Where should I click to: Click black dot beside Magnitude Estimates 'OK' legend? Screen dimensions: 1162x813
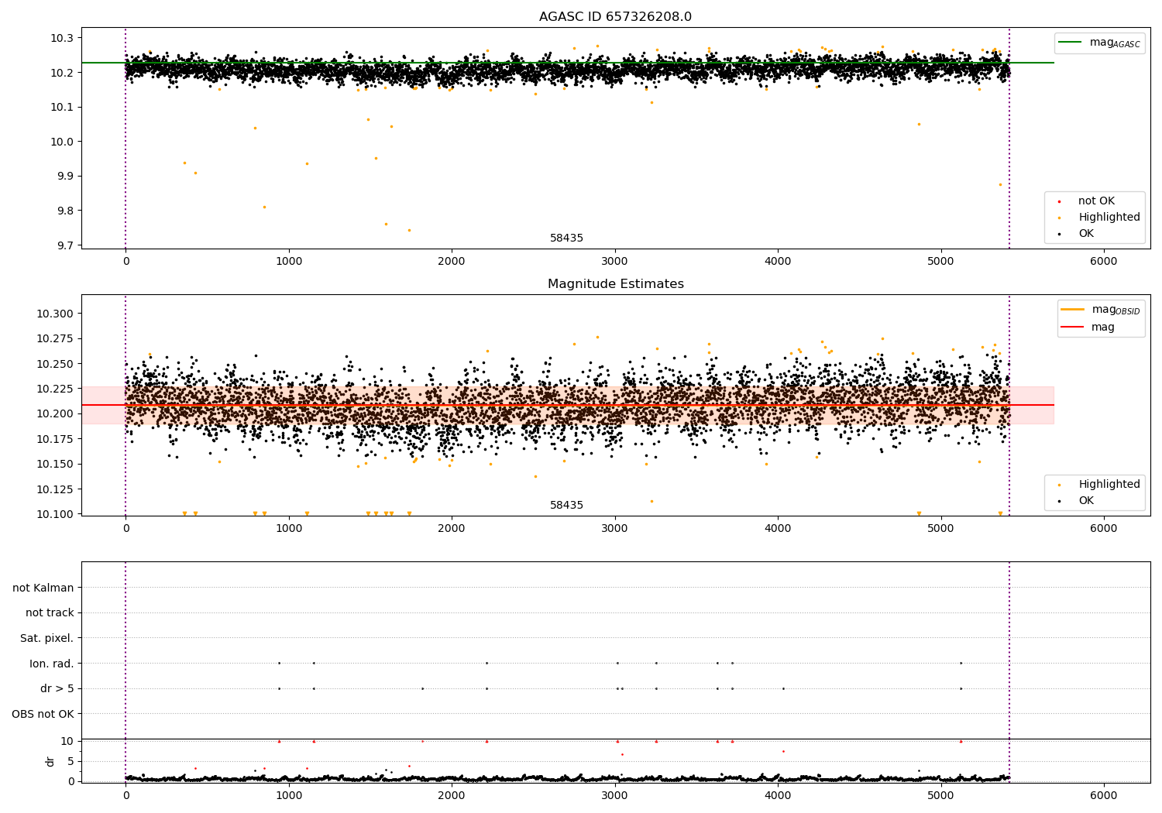pos(1059,501)
